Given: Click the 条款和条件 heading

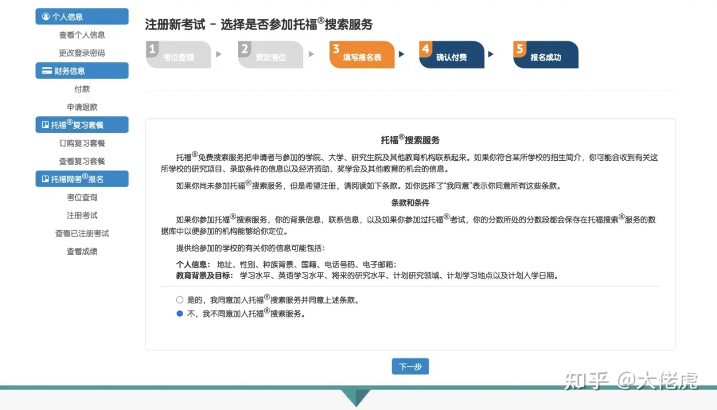Looking at the screenshot, I should tap(410, 203).
